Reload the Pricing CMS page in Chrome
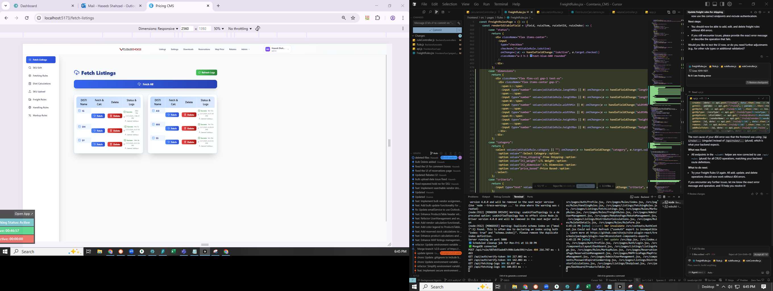The height and width of the screenshot is (291, 773). (27, 18)
